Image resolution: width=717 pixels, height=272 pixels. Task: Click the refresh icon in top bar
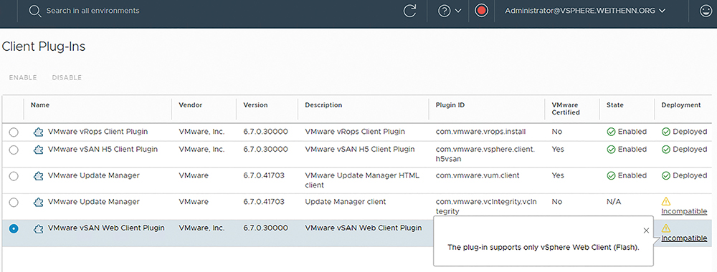[x=409, y=11]
